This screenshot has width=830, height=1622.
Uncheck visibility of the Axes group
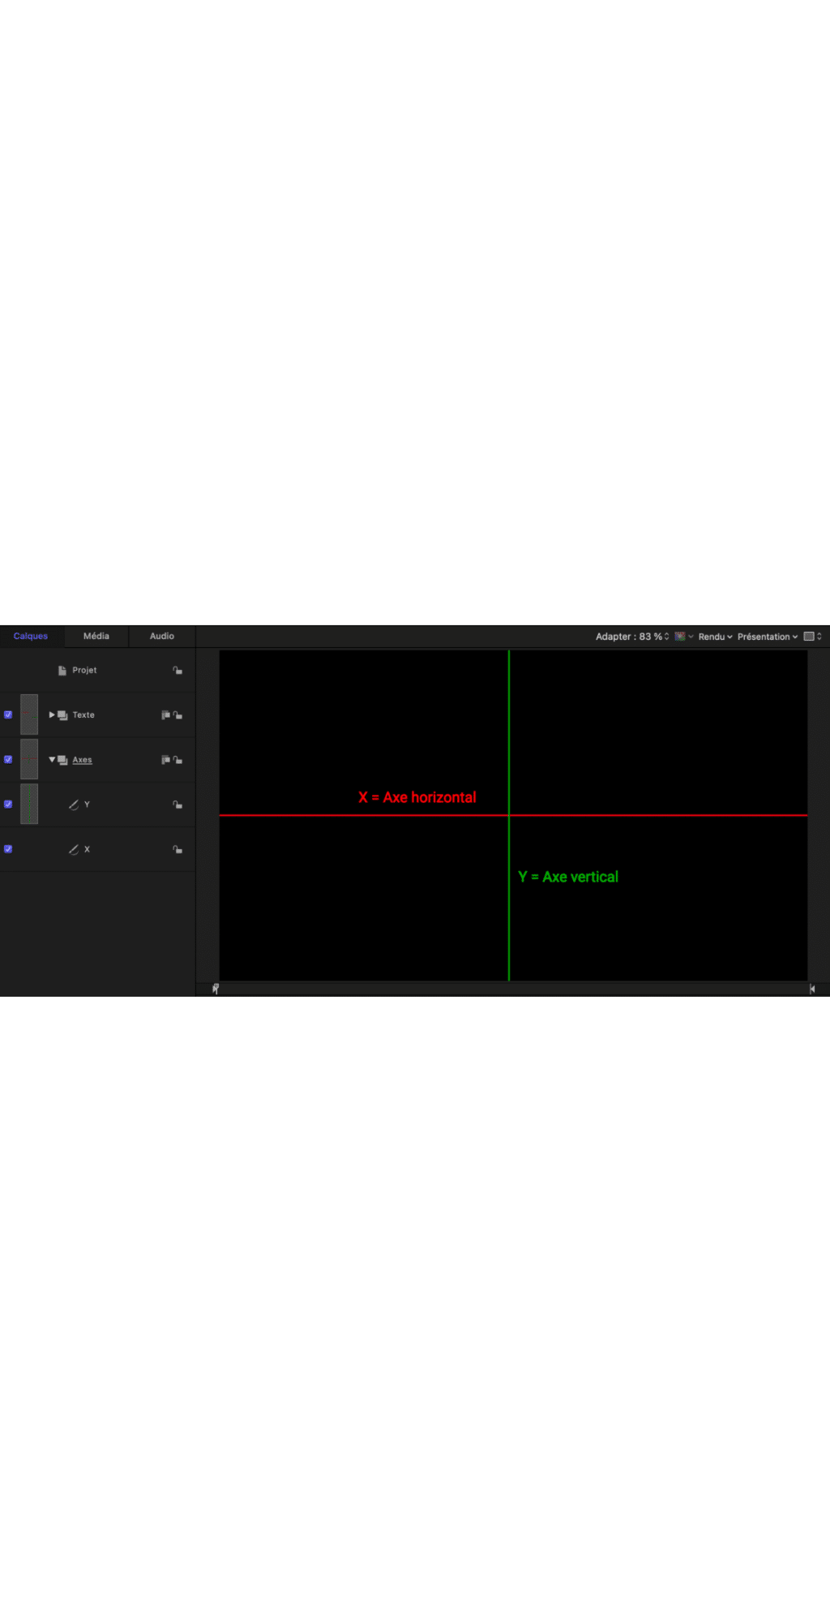click(x=8, y=759)
